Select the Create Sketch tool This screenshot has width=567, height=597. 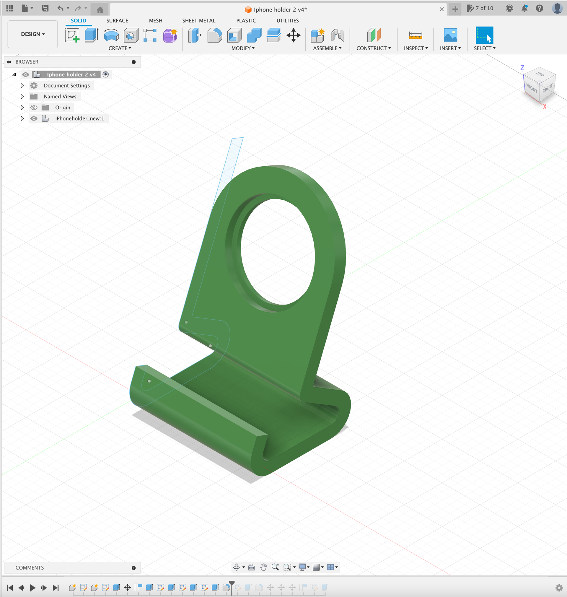(72, 35)
